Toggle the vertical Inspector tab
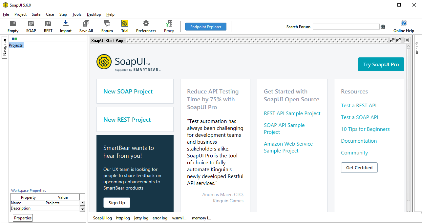This screenshot has width=422, height=223. pos(417,47)
